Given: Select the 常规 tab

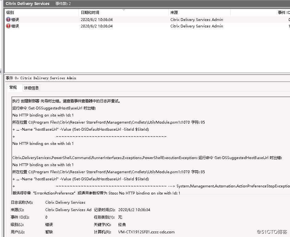Looking at the screenshot, I should (13, 87).
